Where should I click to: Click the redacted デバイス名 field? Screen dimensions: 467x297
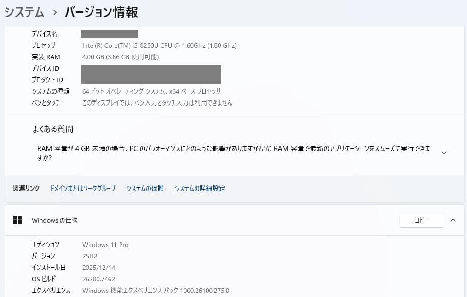click(x=109, y=34)
